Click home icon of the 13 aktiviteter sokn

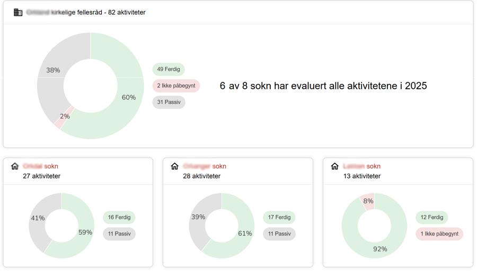[334, 166]
